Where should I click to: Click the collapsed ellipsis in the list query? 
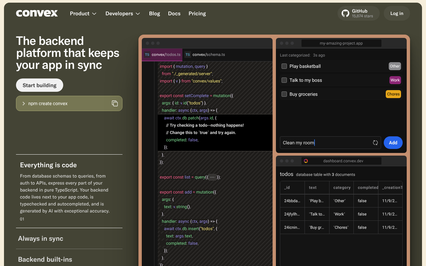click(x=212, y=177)
